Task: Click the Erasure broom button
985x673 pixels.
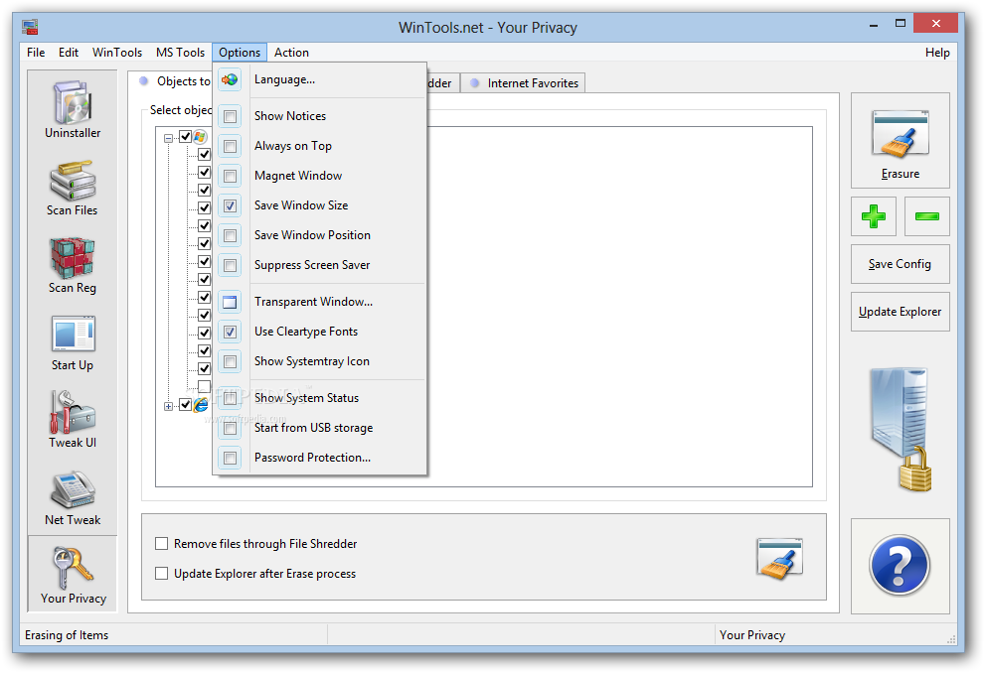Action: (900, 141)
